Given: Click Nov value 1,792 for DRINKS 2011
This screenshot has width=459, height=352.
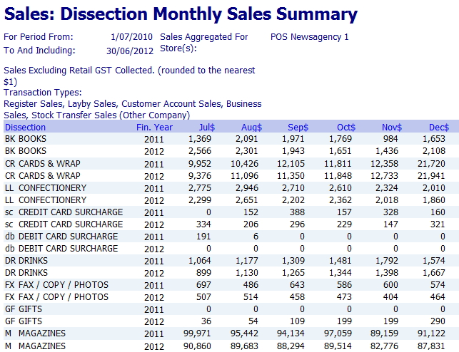Looking at the screenshot, I should click(387, 261).
